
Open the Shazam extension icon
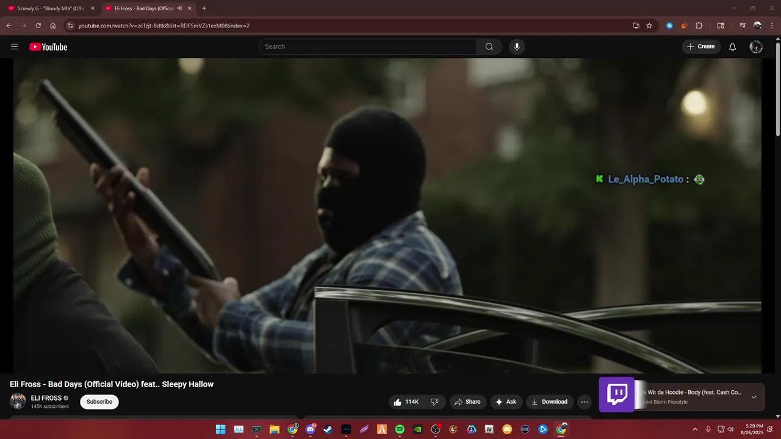click(669, 26)
